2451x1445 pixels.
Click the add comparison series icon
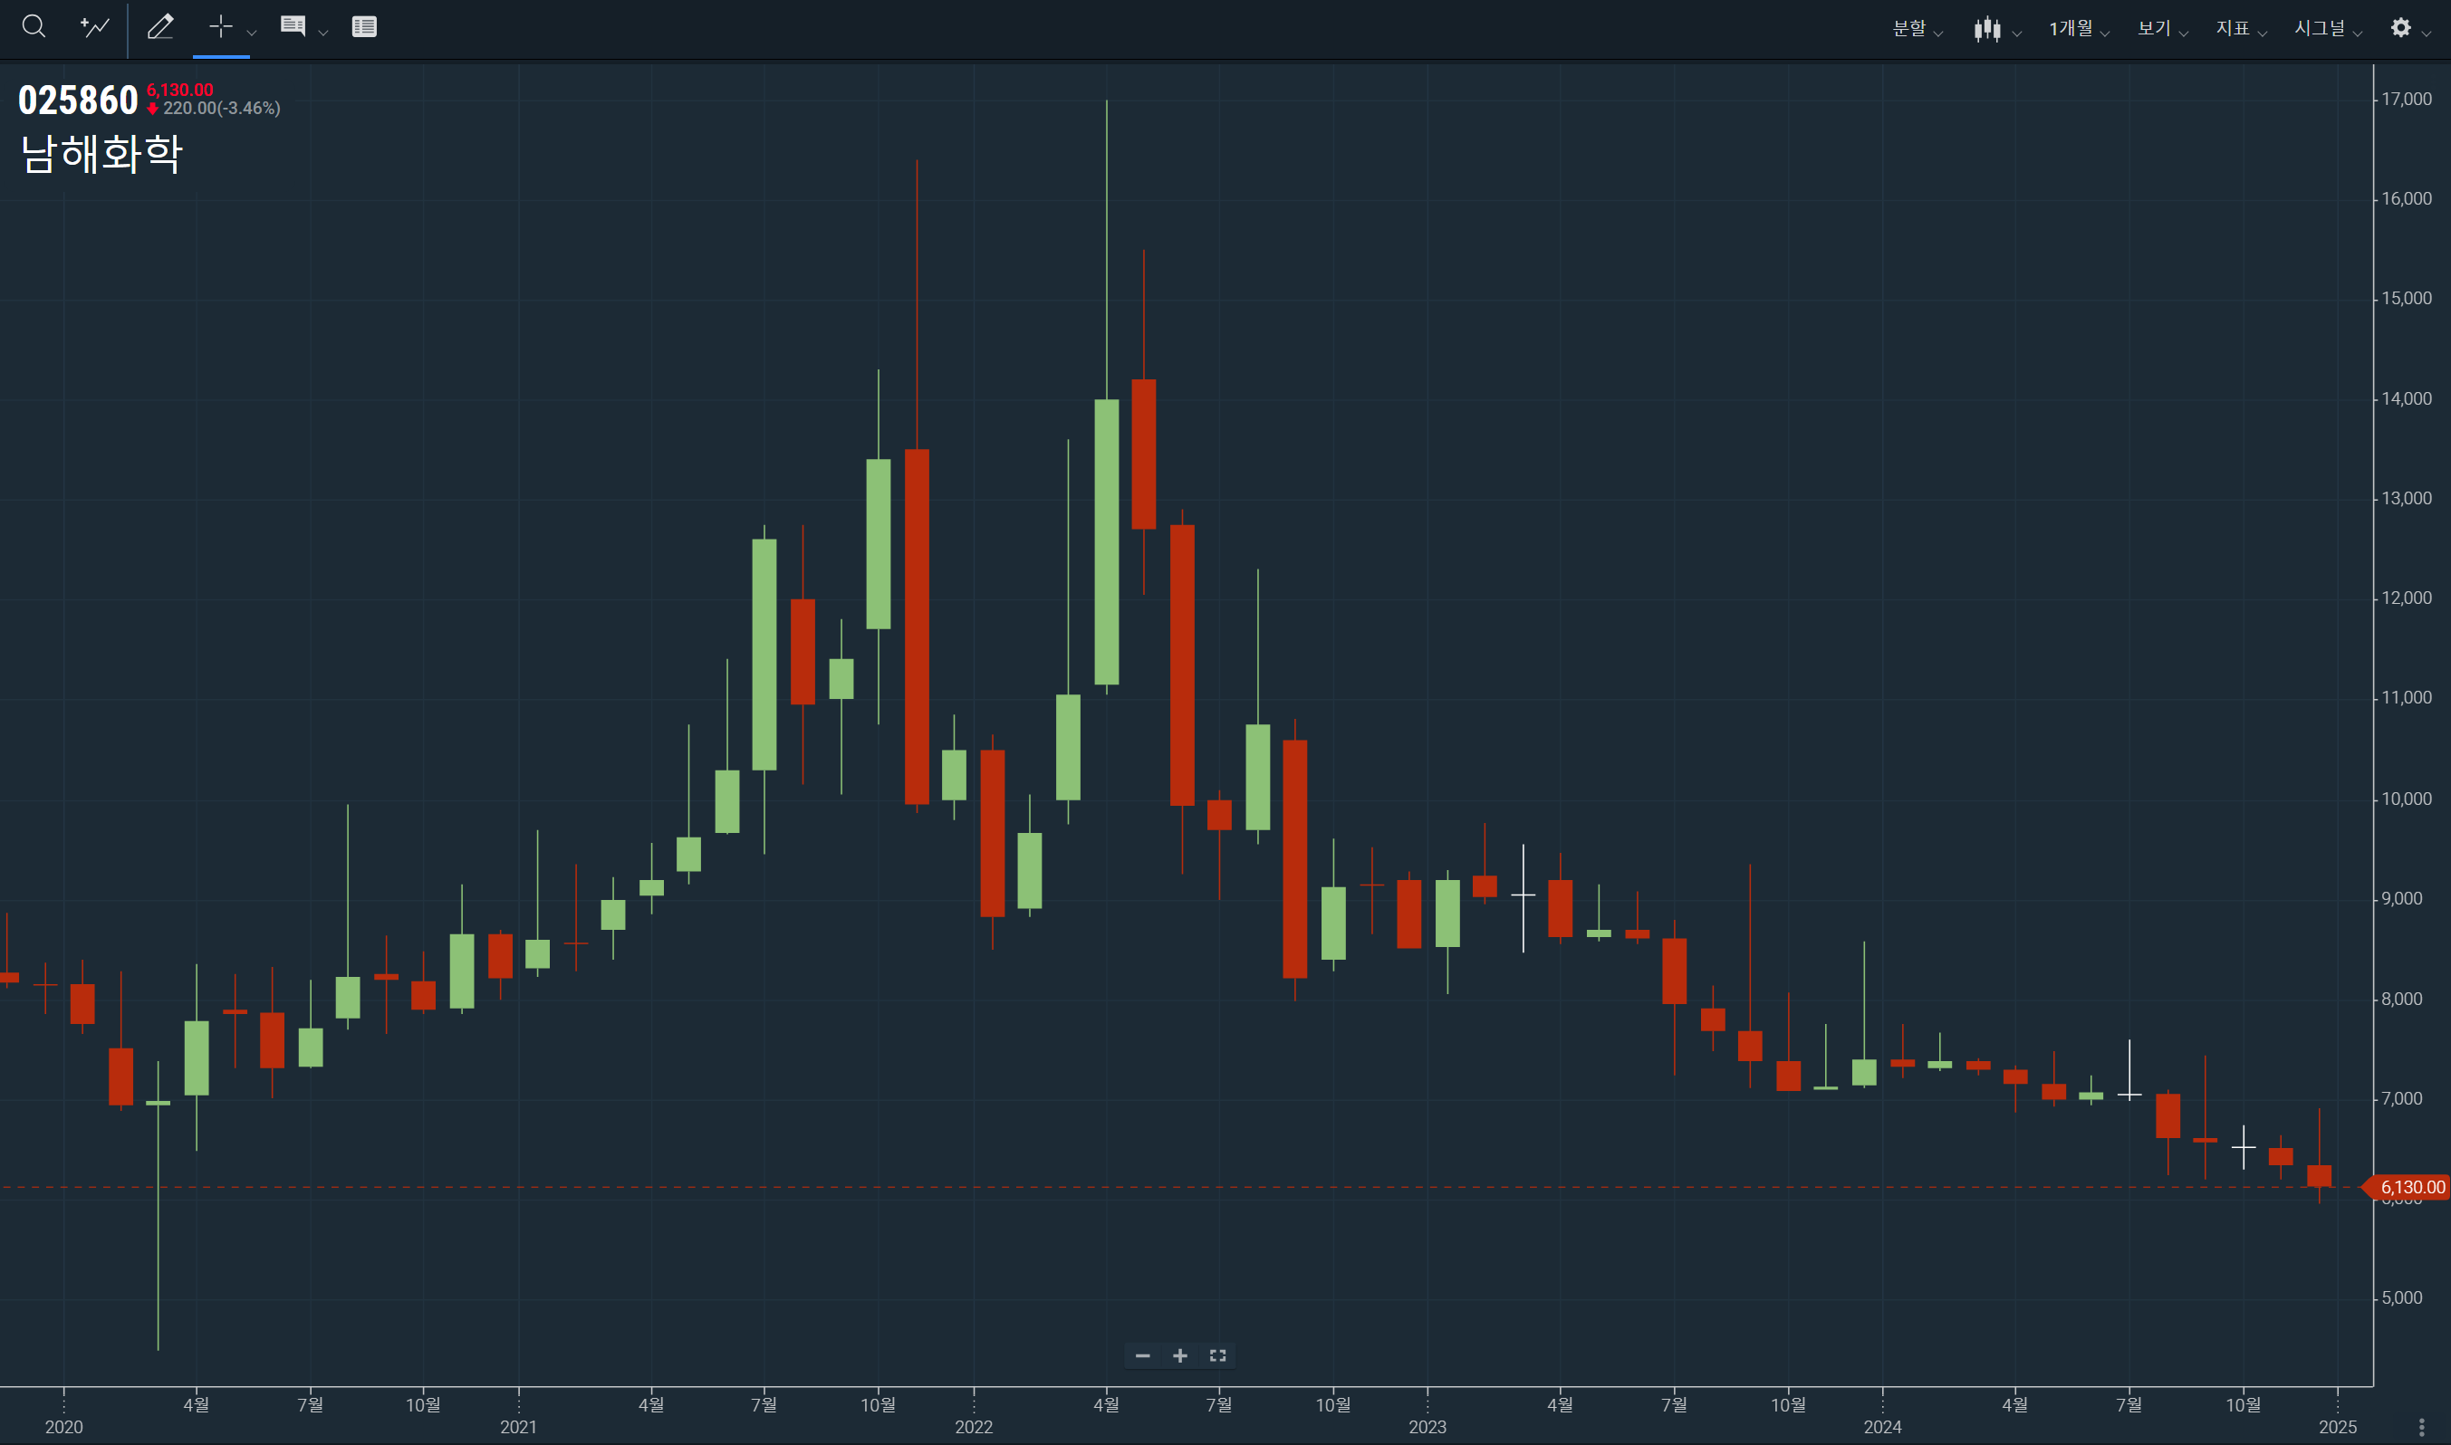coord(94,26)
